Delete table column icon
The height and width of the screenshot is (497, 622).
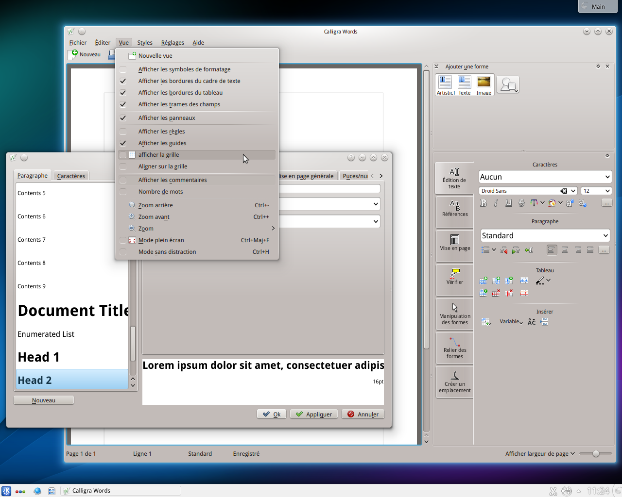coord(509,293)
